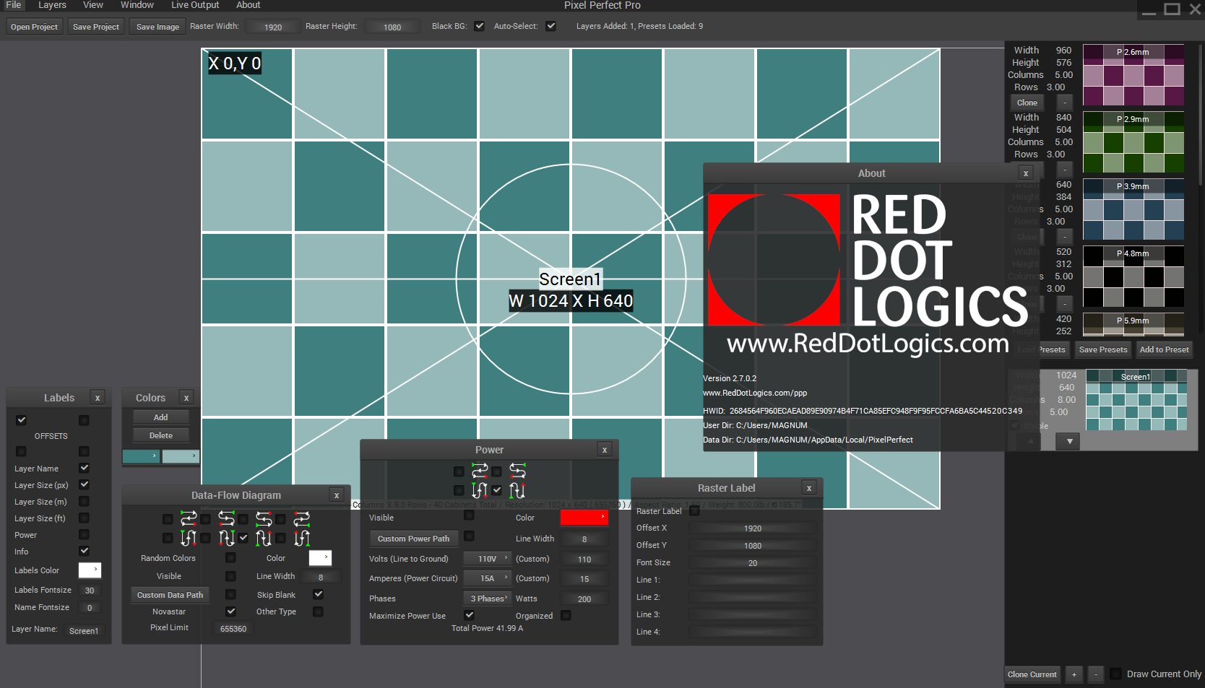Screen dimensions: 1205x688
Task: Select horizontal data-flow pattern starting bottom-right
Action: (x=301, y=518)
